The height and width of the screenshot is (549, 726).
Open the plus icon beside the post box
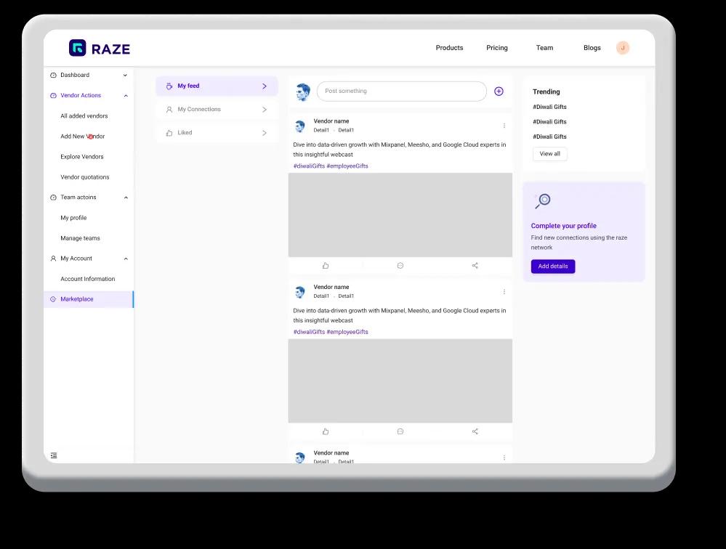(x=499, y=91)
